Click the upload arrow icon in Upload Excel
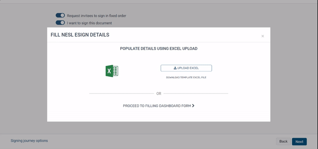 (175, 68)
